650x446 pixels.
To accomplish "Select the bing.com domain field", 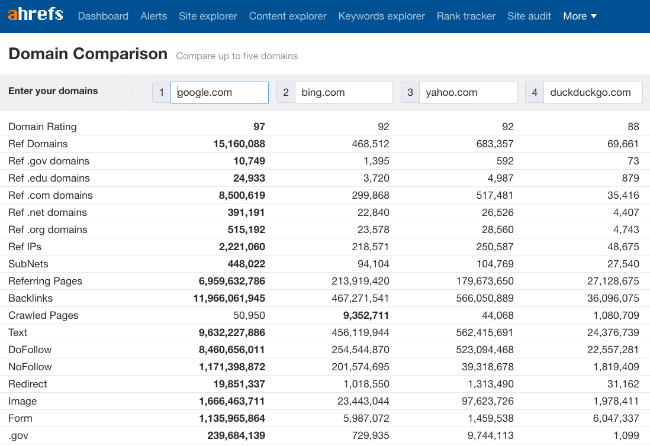I will [344, 92].
